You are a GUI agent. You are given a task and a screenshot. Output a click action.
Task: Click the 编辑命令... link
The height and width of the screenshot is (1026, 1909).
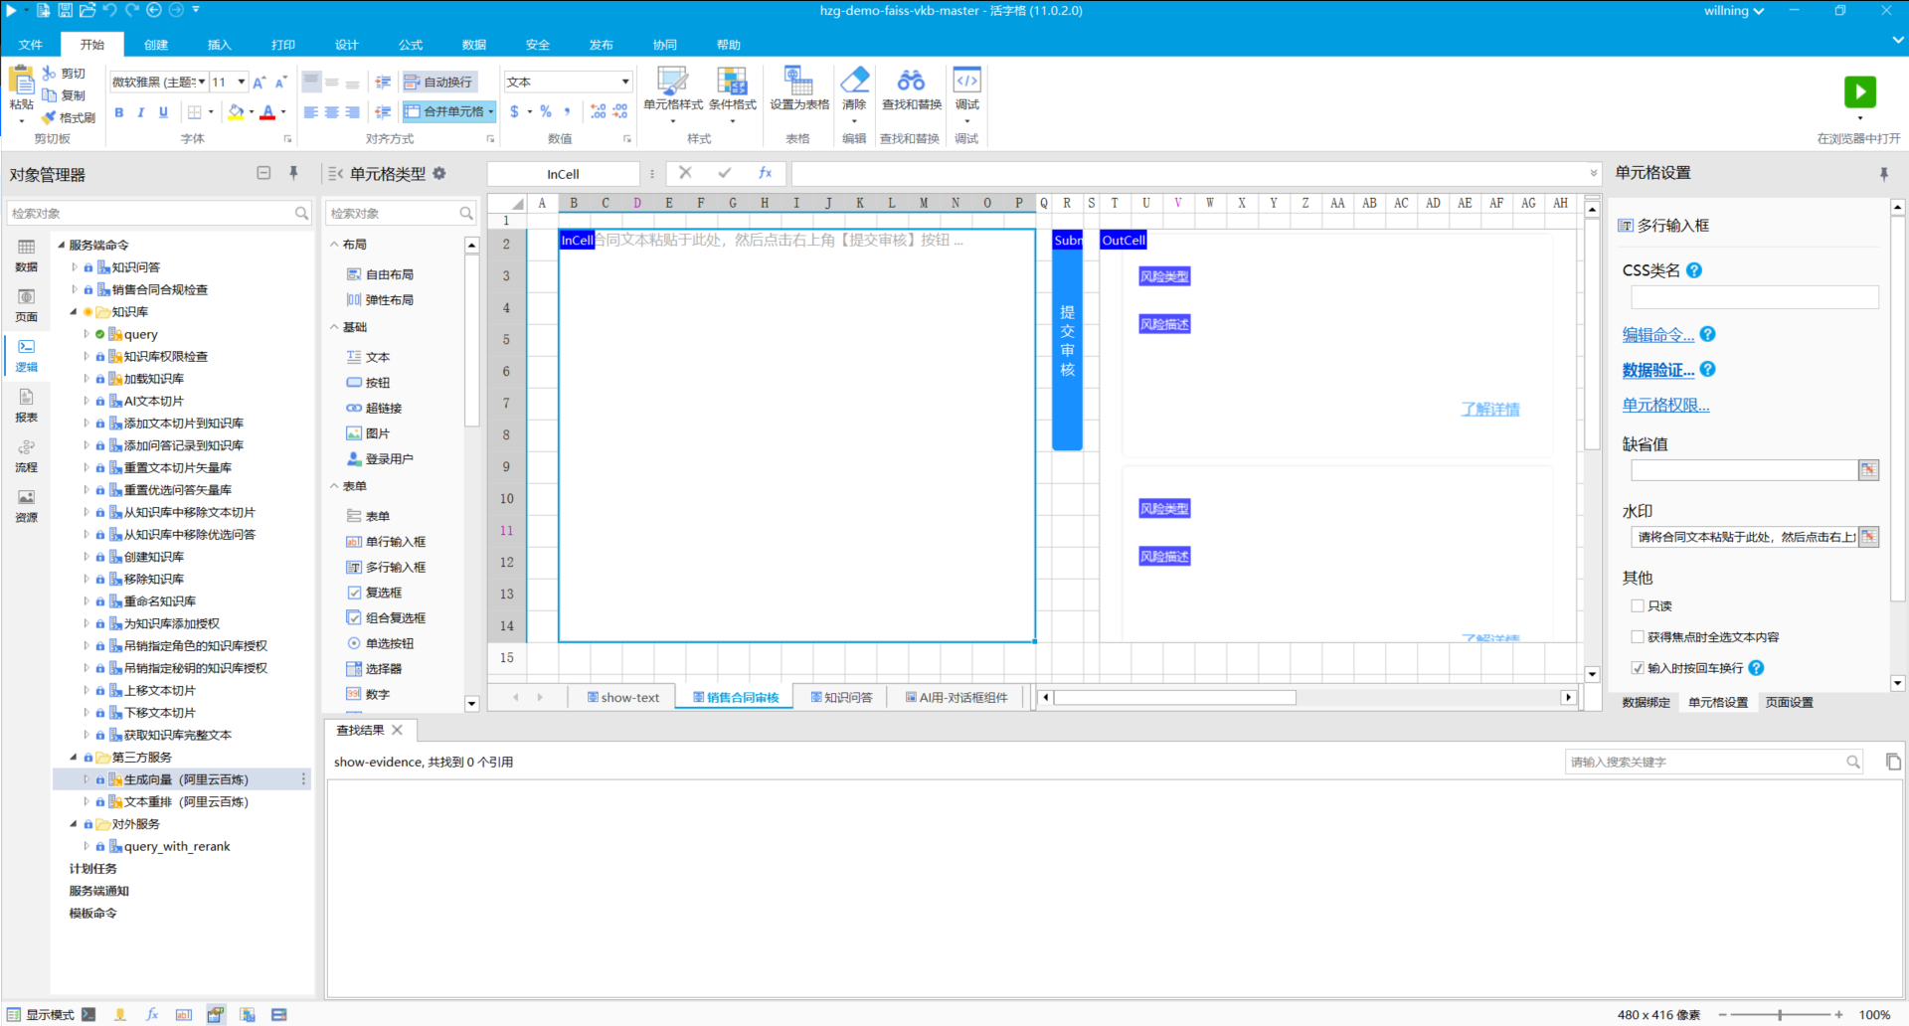click(1657, 335)
